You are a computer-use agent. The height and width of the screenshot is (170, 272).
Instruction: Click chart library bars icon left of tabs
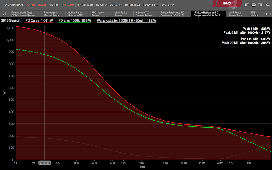click(x=5, y=14)
